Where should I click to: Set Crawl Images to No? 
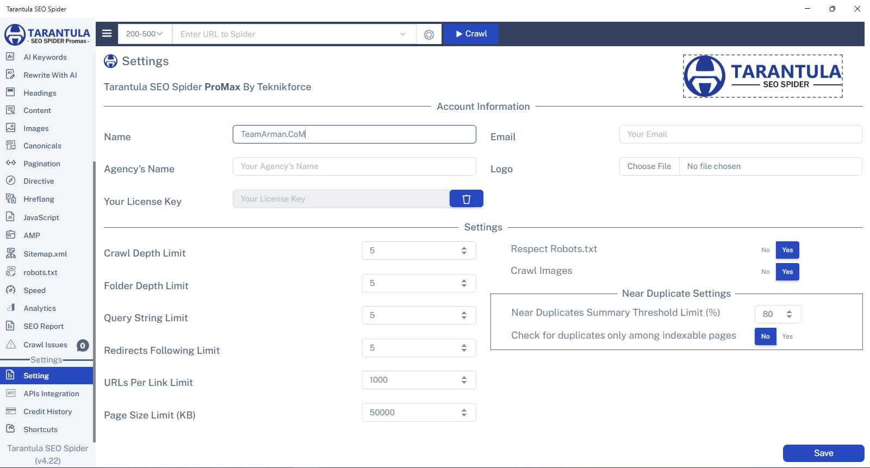point(765,272)
